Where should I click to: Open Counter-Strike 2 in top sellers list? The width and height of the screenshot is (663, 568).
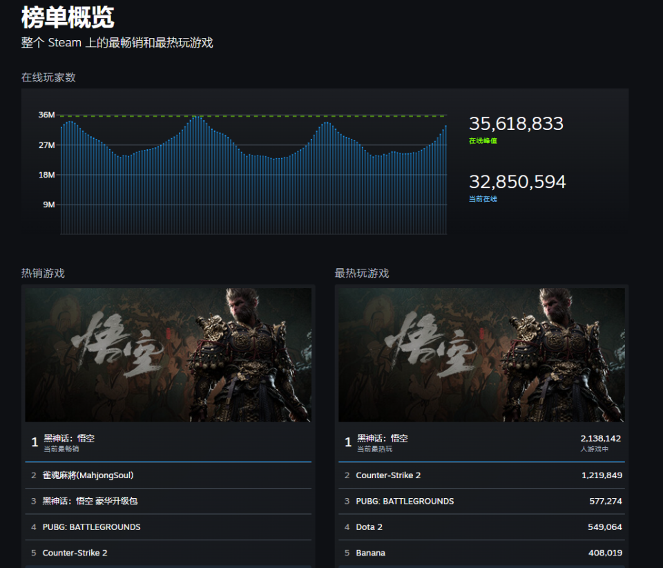point(169,553)
